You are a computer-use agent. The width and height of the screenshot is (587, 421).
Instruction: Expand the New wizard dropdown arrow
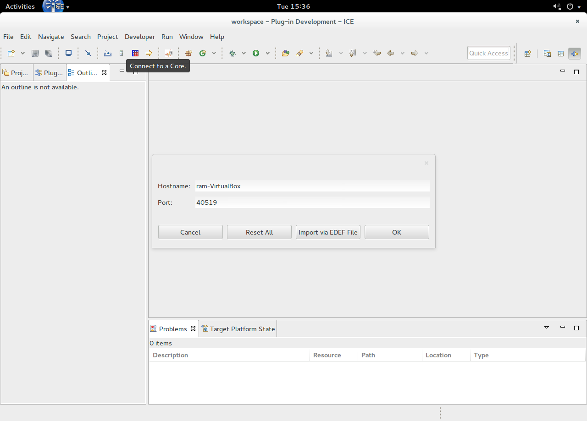tap(22, 53)
